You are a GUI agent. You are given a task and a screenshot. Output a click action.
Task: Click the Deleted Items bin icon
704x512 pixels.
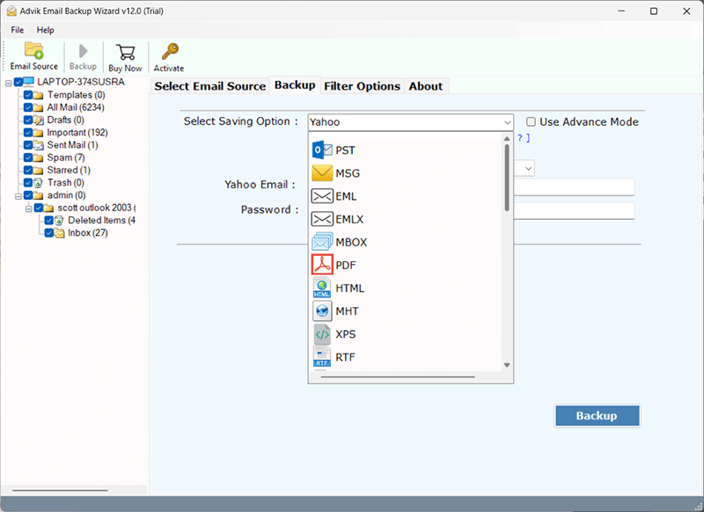(x=59, y=221)
